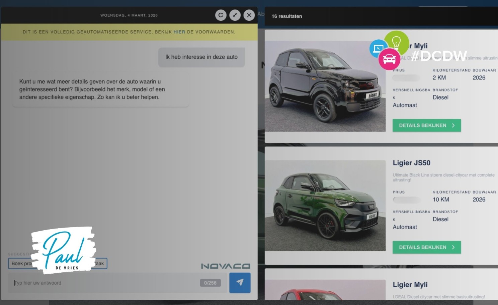The height and width of the screenshot is (305, 498).
Task: Click the '10 KM' mileage value
Action: (x=441, y=200)
